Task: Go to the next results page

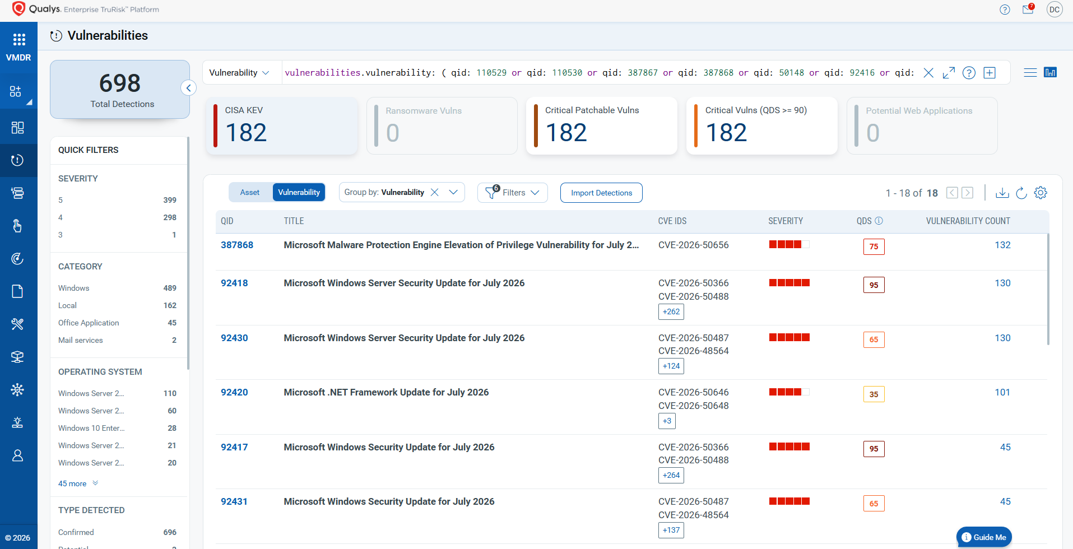Action: (x=967, y=193)
